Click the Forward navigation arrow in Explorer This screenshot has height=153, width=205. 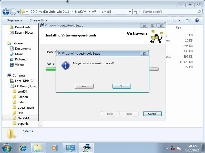tap(13, 12)
